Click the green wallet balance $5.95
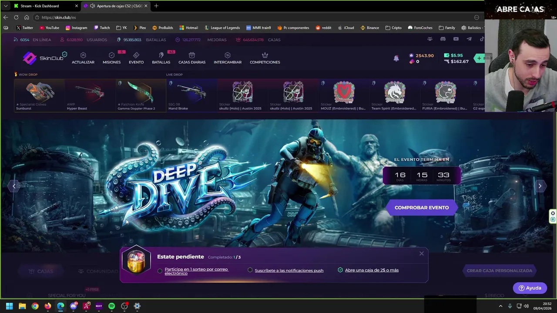 (x=453, y=55)
